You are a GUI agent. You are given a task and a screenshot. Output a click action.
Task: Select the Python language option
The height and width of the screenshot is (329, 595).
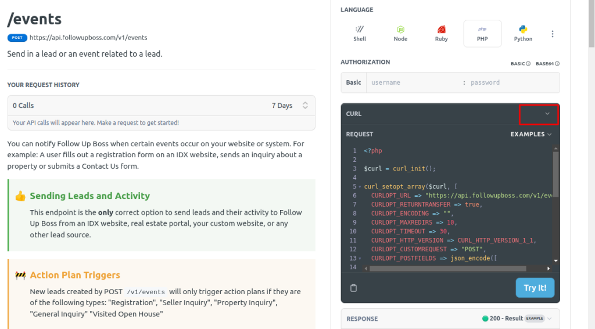tap(523, 33)
